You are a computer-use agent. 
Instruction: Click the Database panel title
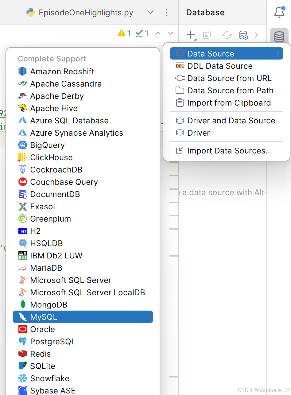point(205,13)
